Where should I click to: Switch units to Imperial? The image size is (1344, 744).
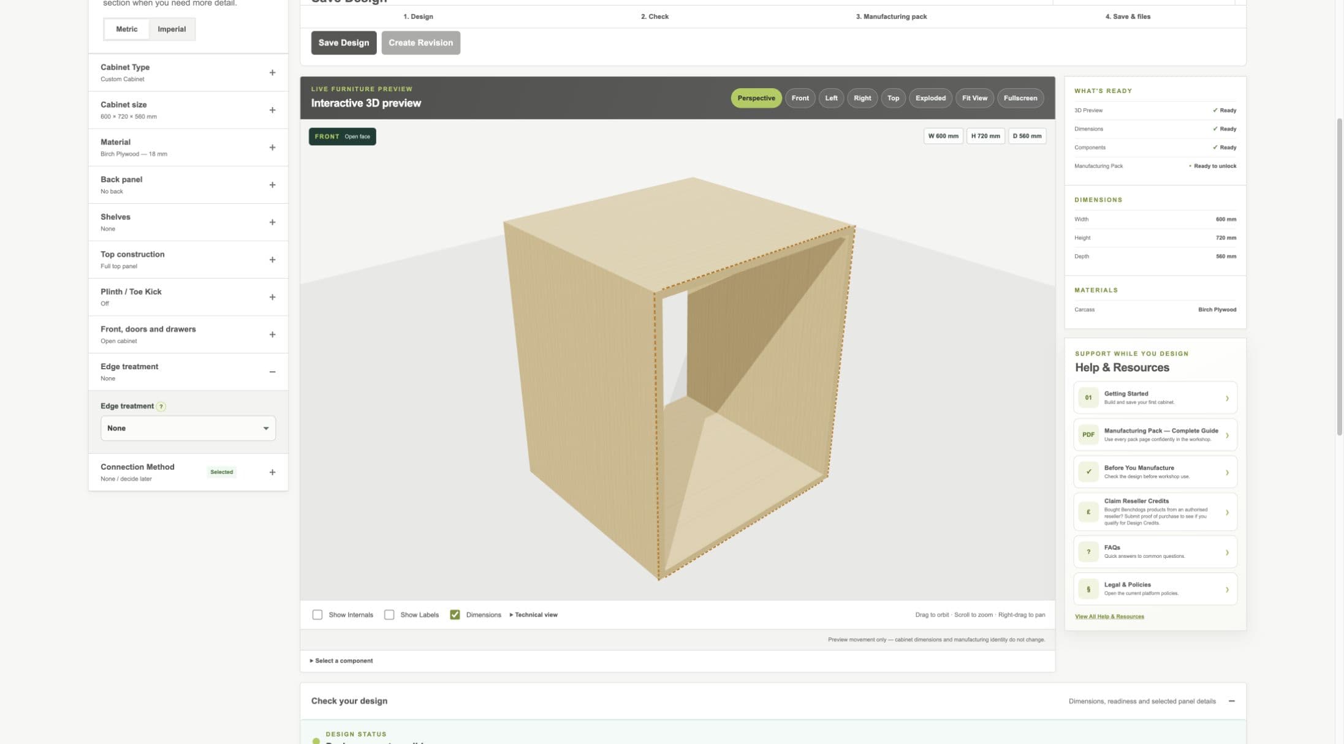[x=172, y=29]
